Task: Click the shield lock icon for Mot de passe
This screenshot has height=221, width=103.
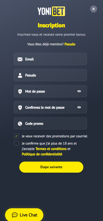Action: coord(20,91)
